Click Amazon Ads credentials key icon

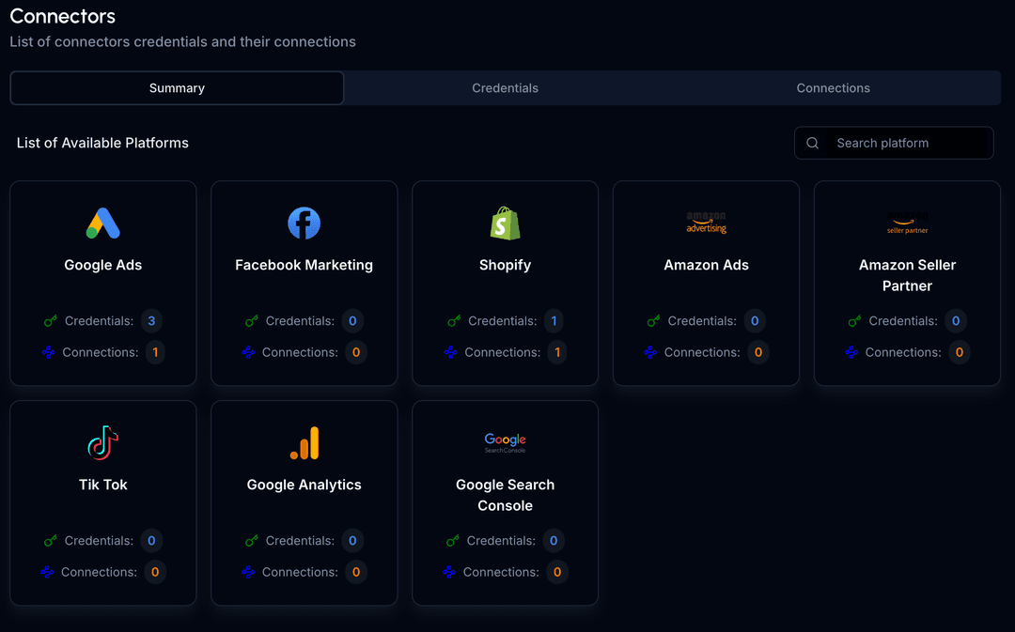(x=654, y=321)
